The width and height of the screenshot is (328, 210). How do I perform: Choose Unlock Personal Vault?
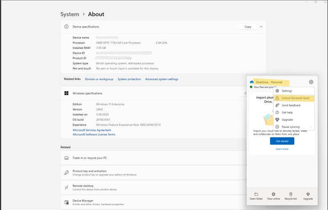[x=294, y=98]
